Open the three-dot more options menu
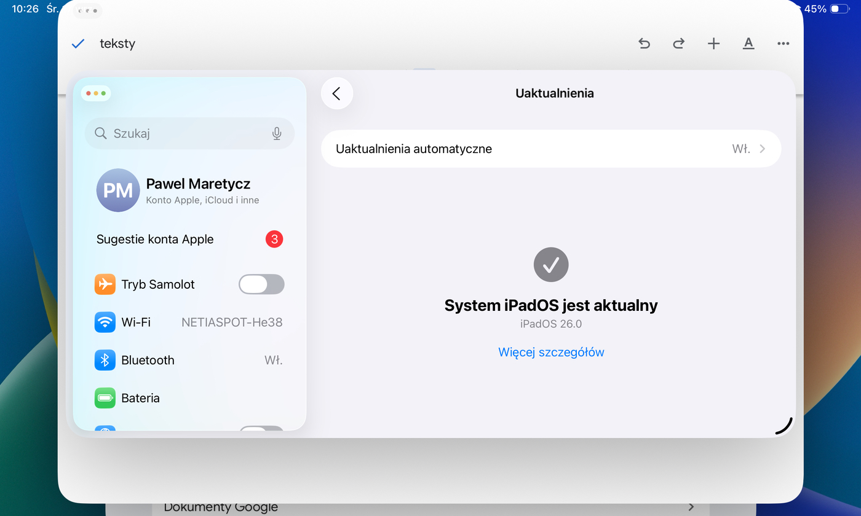 [783, 44]
